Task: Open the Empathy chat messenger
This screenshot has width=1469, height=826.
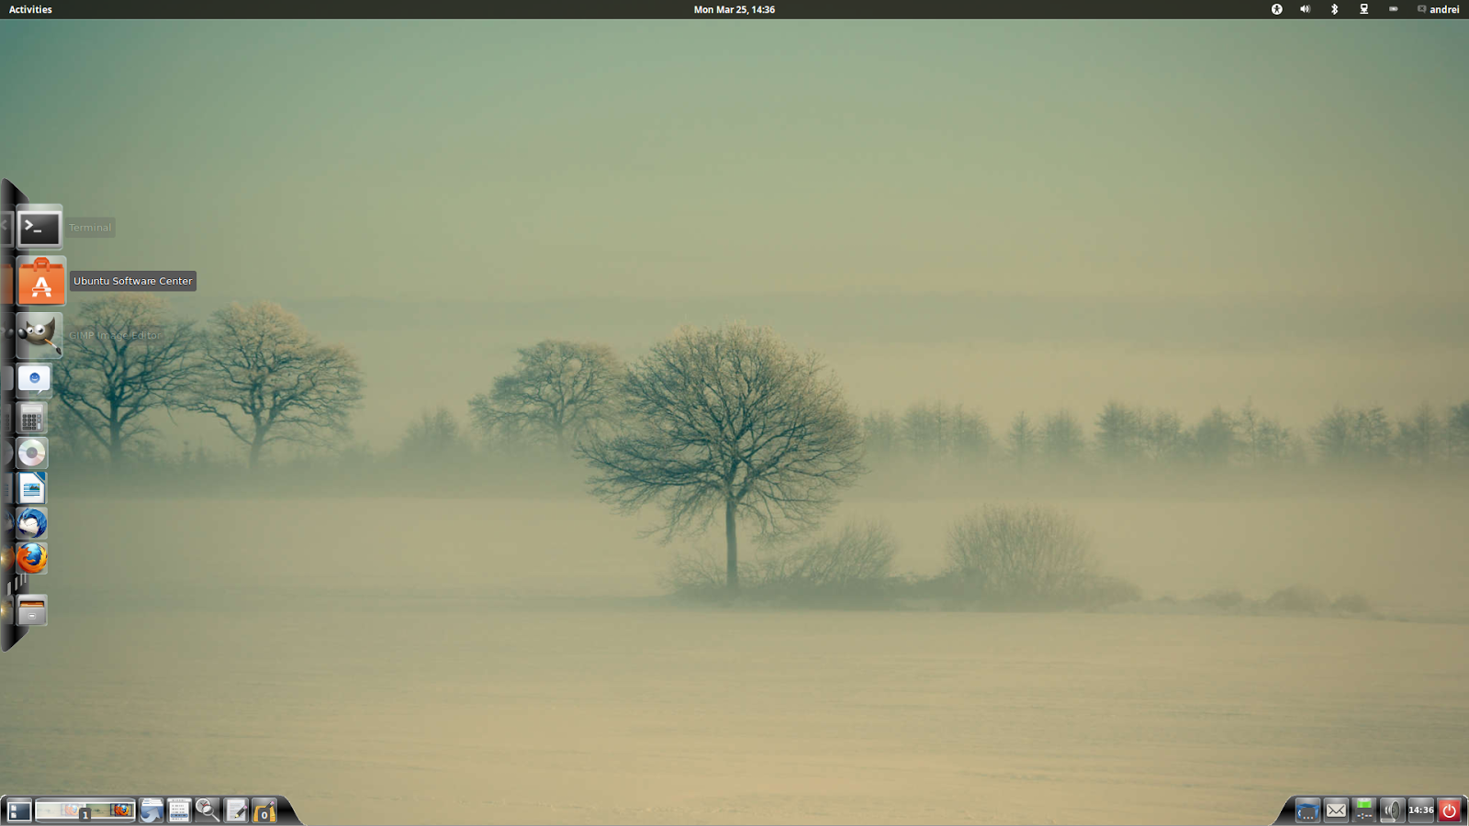Action: click(33, 379)
